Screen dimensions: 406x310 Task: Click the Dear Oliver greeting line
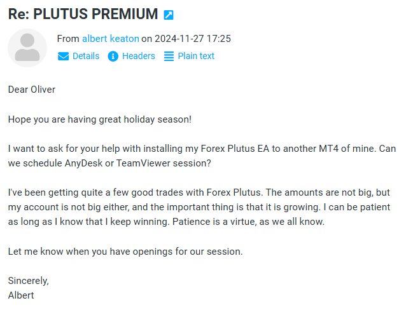[x=32, y=90]
